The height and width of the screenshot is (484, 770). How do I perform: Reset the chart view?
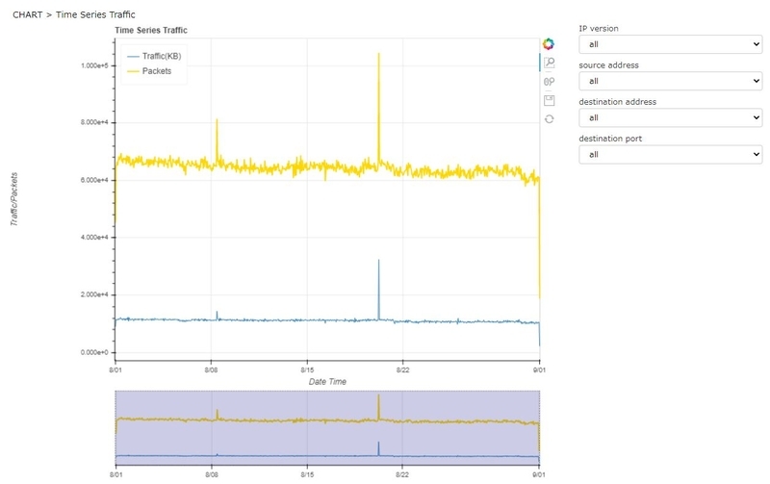(549, 119)
